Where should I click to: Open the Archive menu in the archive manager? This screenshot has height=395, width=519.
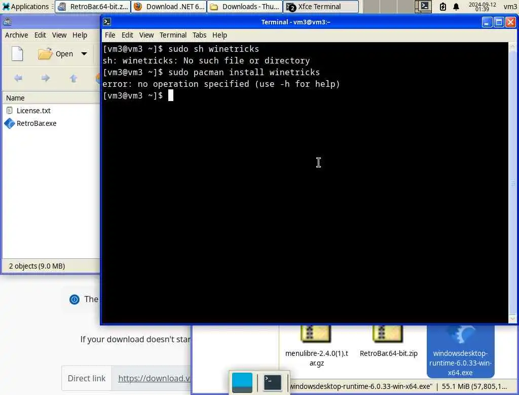coord(16,35)
